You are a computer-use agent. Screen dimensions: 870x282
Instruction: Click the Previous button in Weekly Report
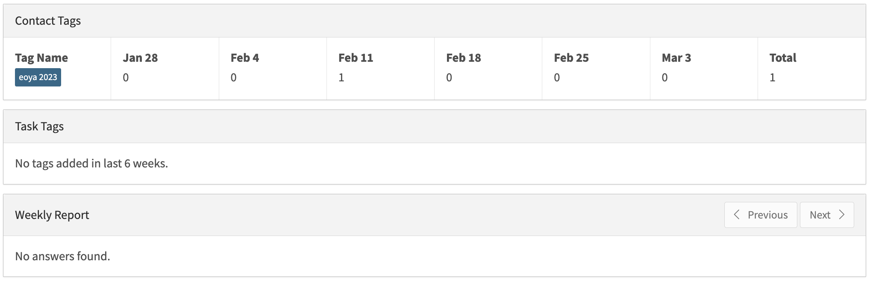761,215
